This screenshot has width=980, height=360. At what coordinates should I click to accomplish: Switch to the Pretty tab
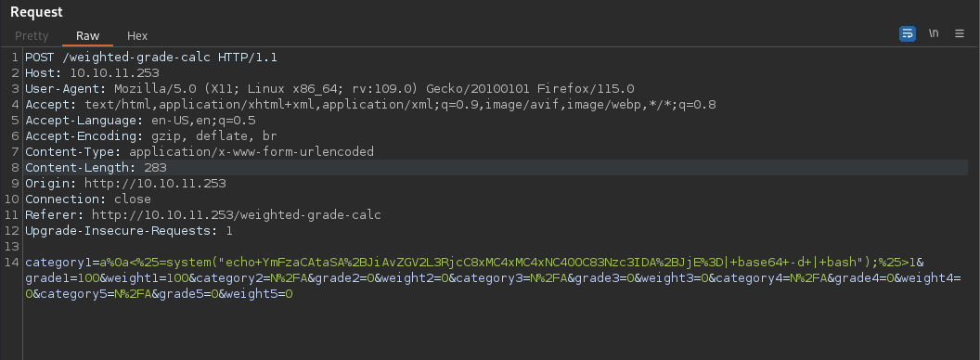click(x=32, y=35)
